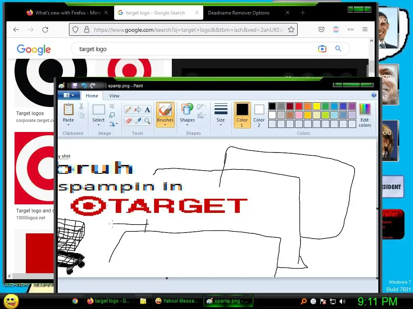Image resolution: width=413 pixels, height=309 pixels.
Task: Click the Google search magnifier button
Action: click(338, 49)
